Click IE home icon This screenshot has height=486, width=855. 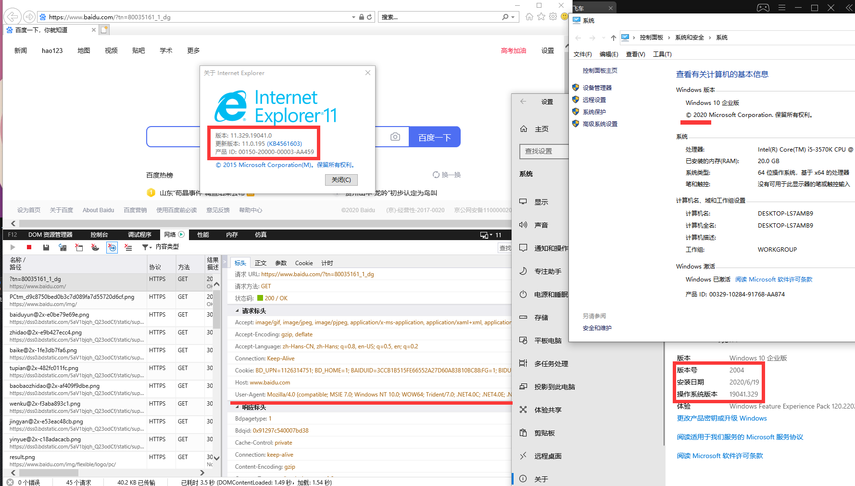coord(529,17)
